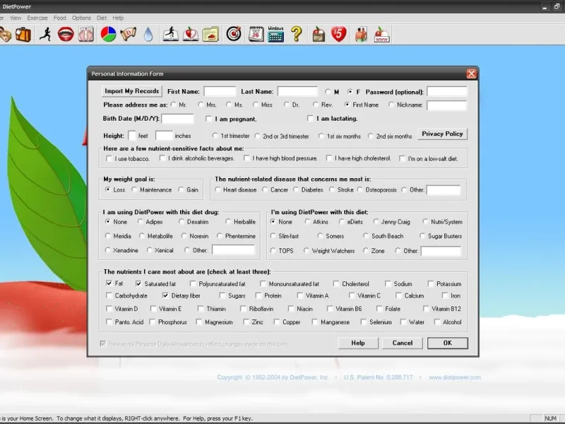The image size is (565, 424).
Task: Open the apple-on-book food dictionary icon
Action: coord(191,35)
